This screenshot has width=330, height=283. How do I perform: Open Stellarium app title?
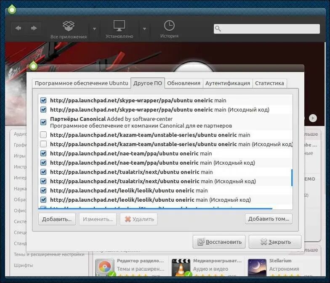(x=280, y=261)
